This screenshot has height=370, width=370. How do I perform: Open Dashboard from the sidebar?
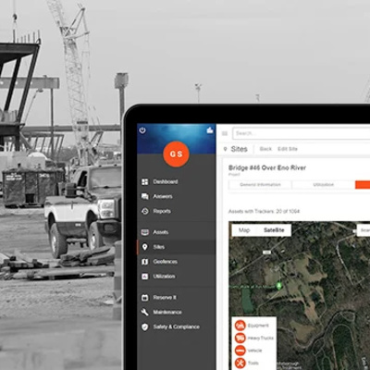tap(166, 181)
